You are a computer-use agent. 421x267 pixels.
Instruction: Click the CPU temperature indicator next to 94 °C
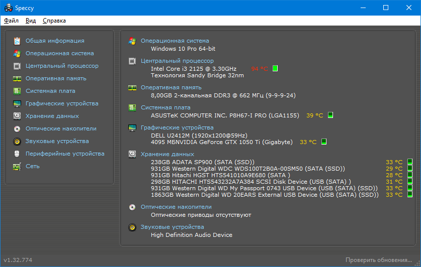[x=275, y=69]
